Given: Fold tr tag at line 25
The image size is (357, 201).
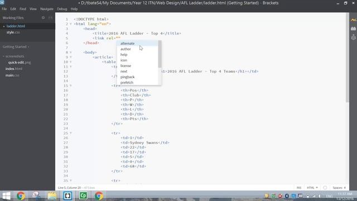Looking at the screenshot, I should [71, 133].
